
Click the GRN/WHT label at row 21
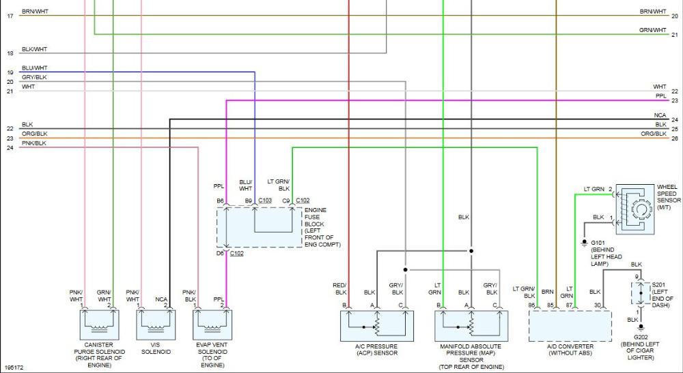(653, 30)
